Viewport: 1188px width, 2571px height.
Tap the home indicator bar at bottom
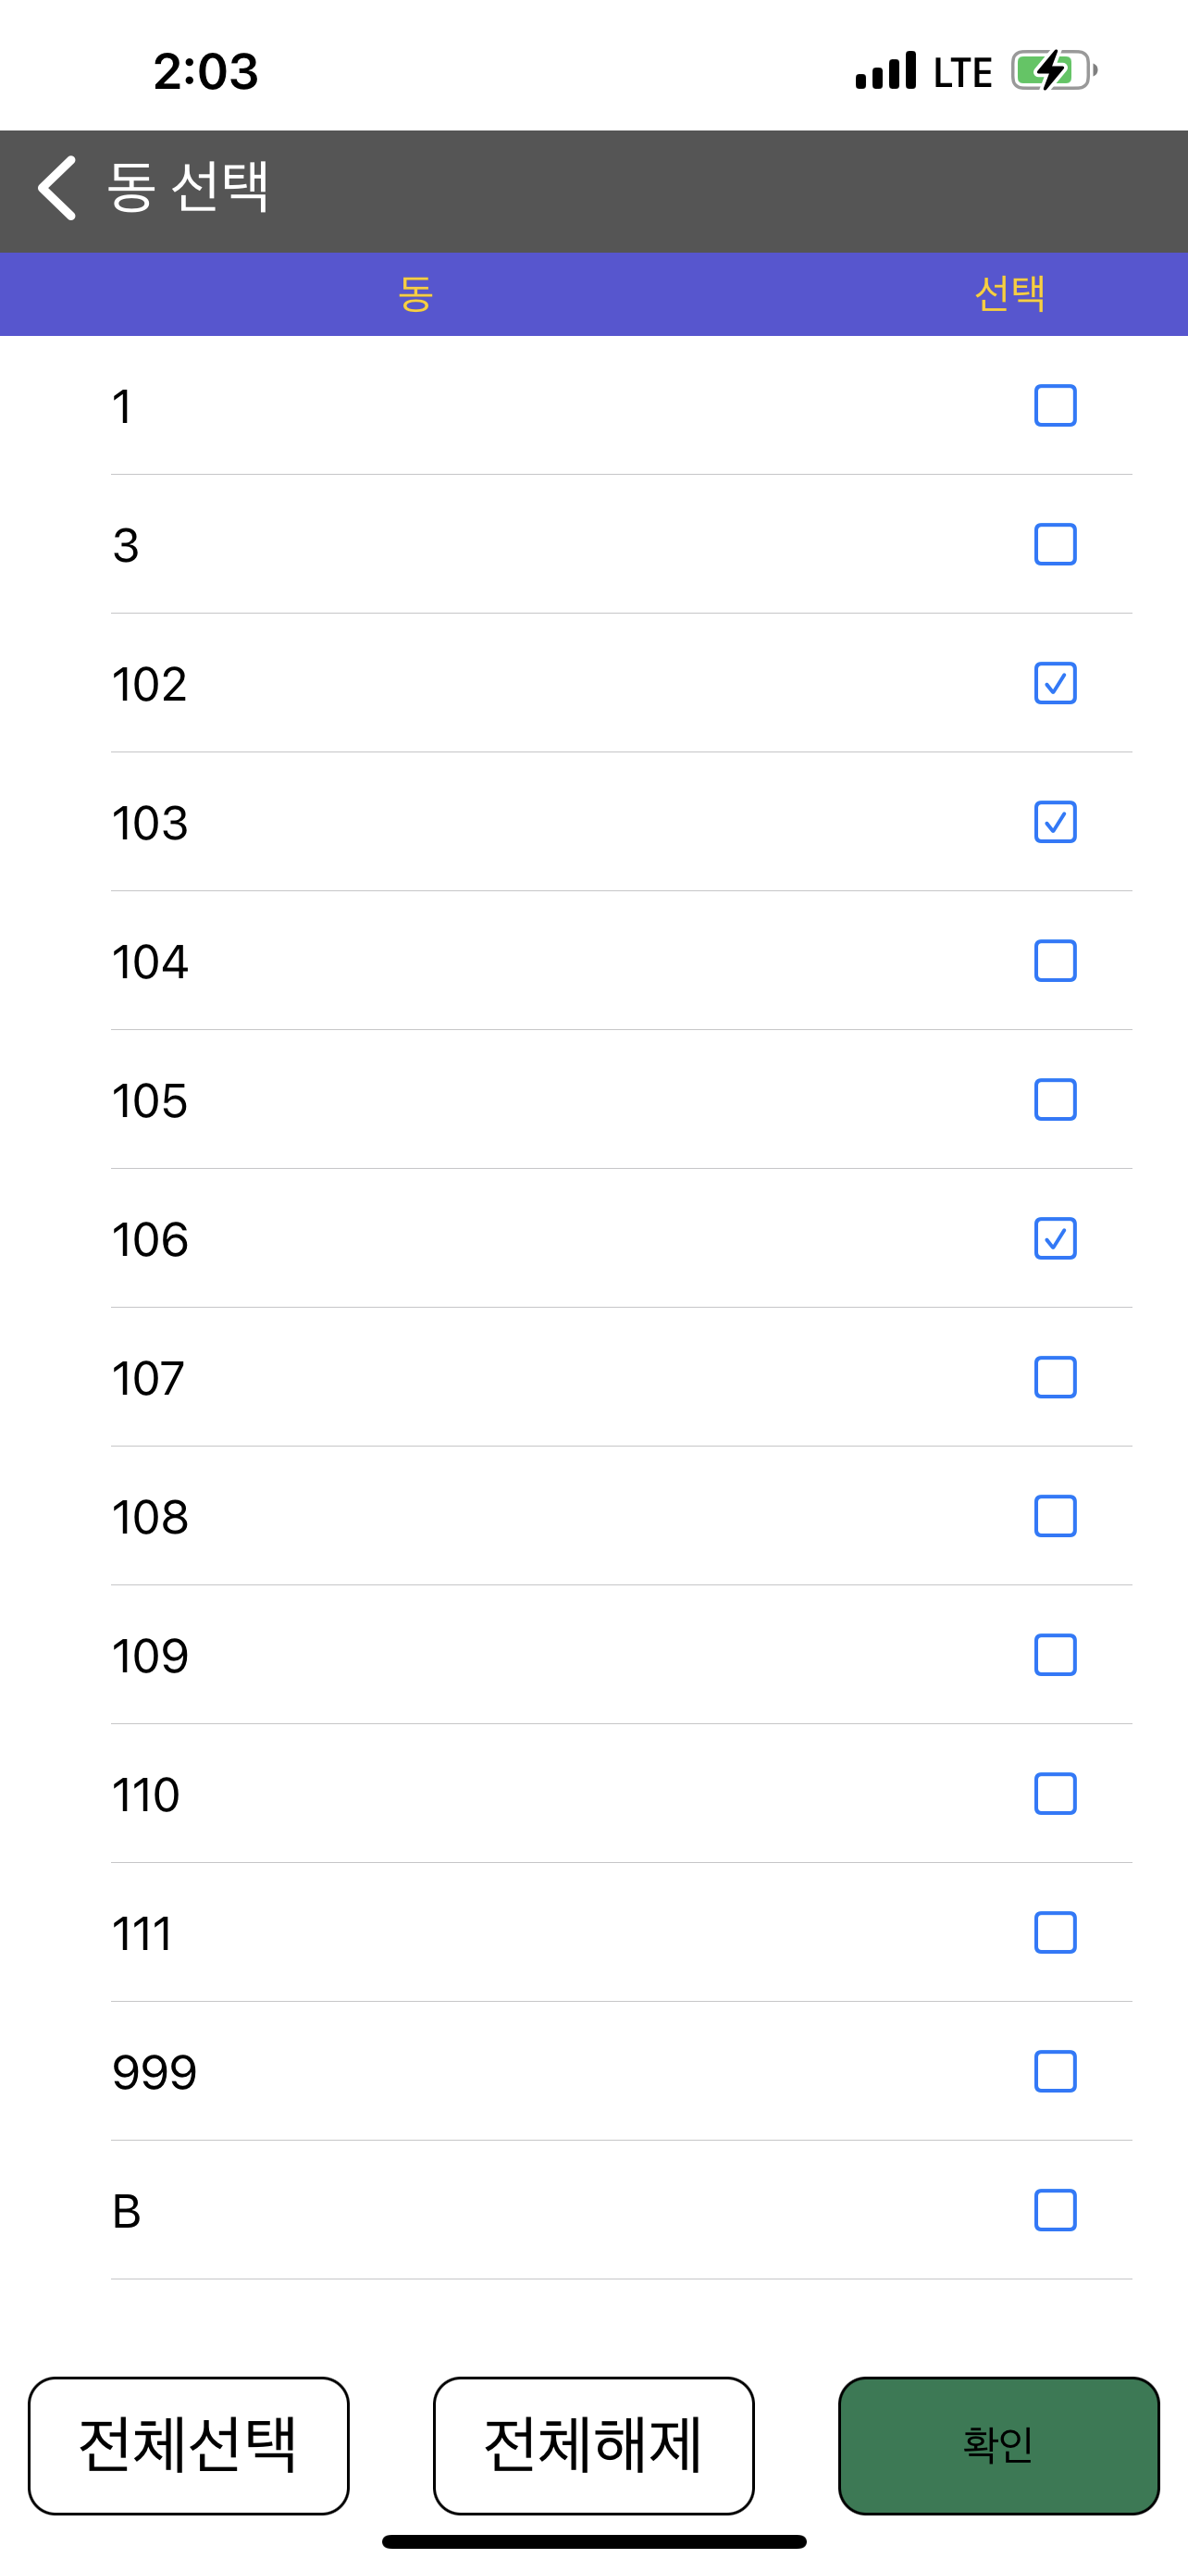(x=593, y=2542)
